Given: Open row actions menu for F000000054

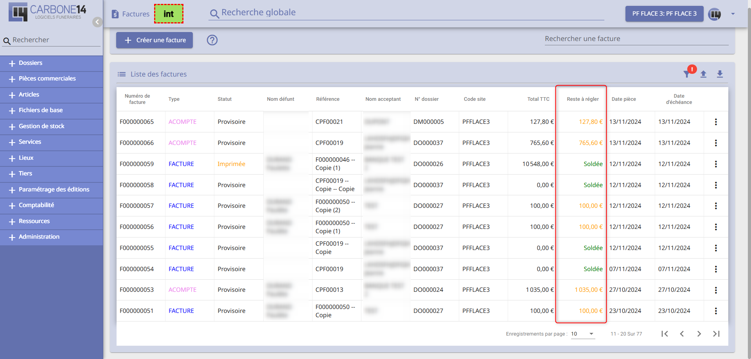Looking at the screenshot, I should [x=716, y=269].
